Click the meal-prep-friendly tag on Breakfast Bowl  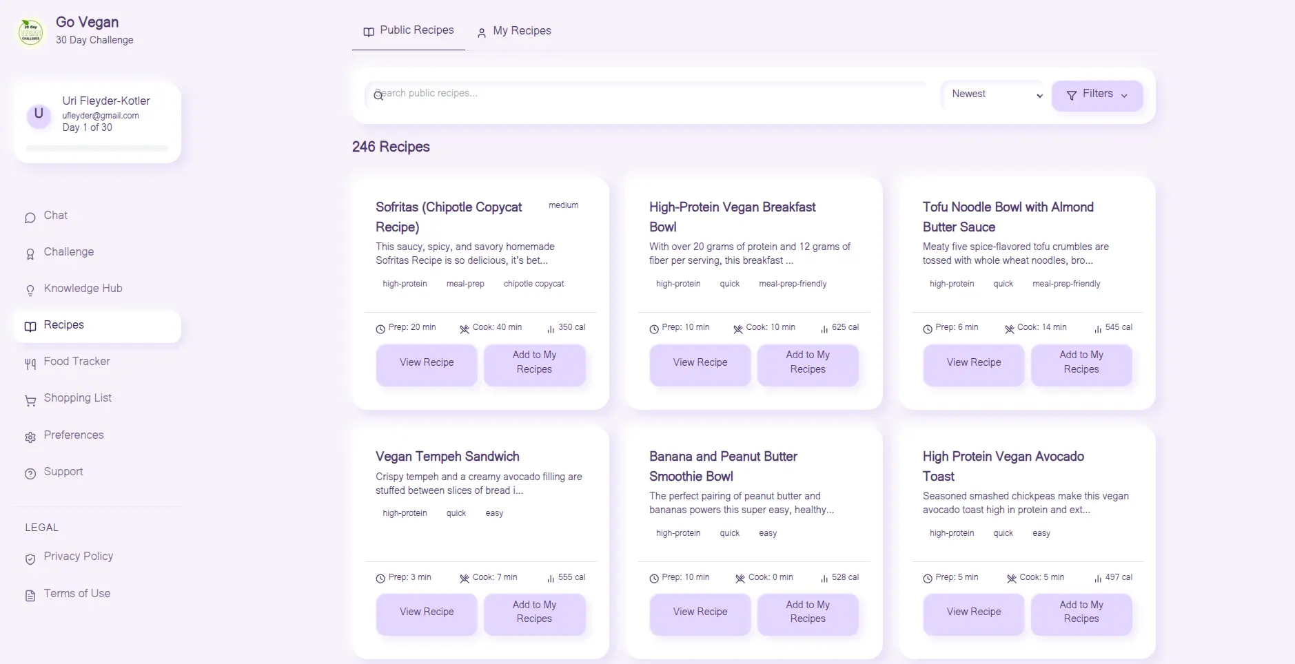coord(793,284)
